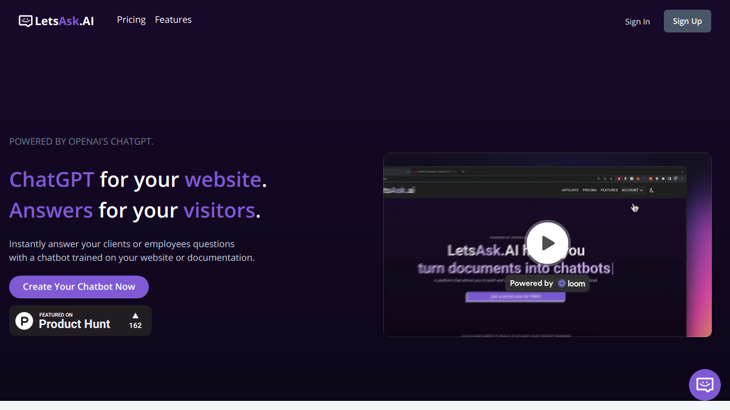Screen dimensions: 730x410
Task: Click the 'ChatGPT for your website.' heading
Action: (138, 179)
